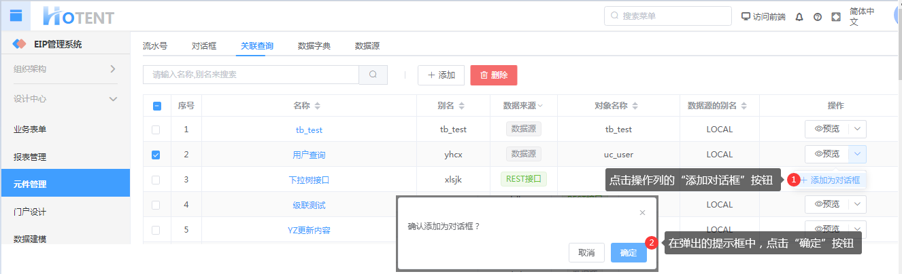Viewport: 902px width, 274px height.
Task: Open the 级联测试 name link
Action: [309, 205]
